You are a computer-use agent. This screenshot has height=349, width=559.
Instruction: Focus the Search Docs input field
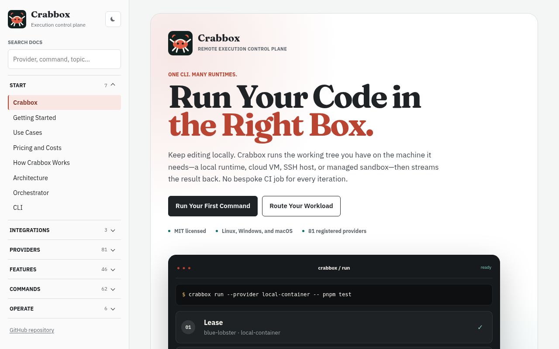point(64,59)
